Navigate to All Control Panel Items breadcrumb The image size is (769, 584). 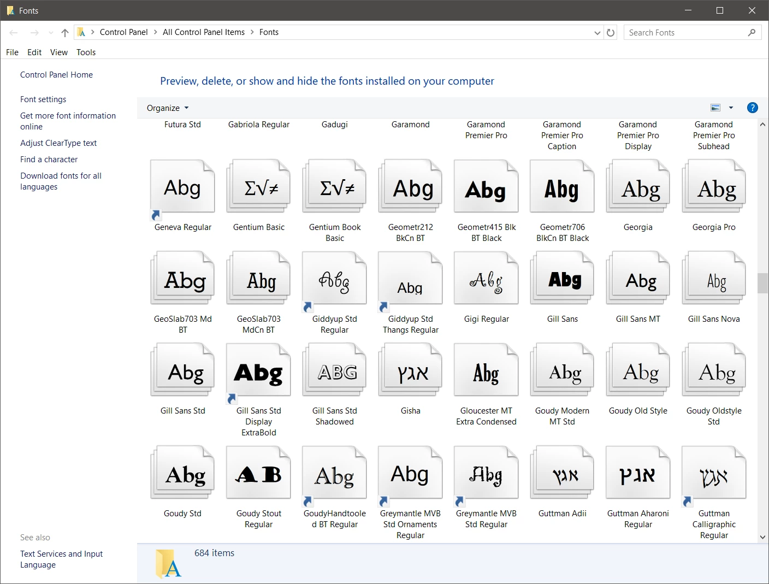pyautogui.click(x=204, y=32)
